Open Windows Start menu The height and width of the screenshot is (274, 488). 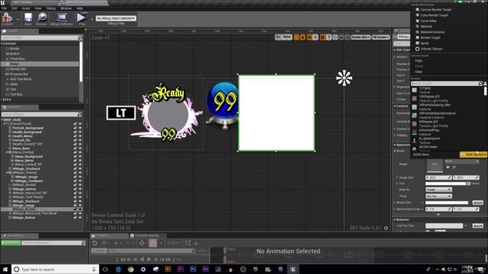5,269
